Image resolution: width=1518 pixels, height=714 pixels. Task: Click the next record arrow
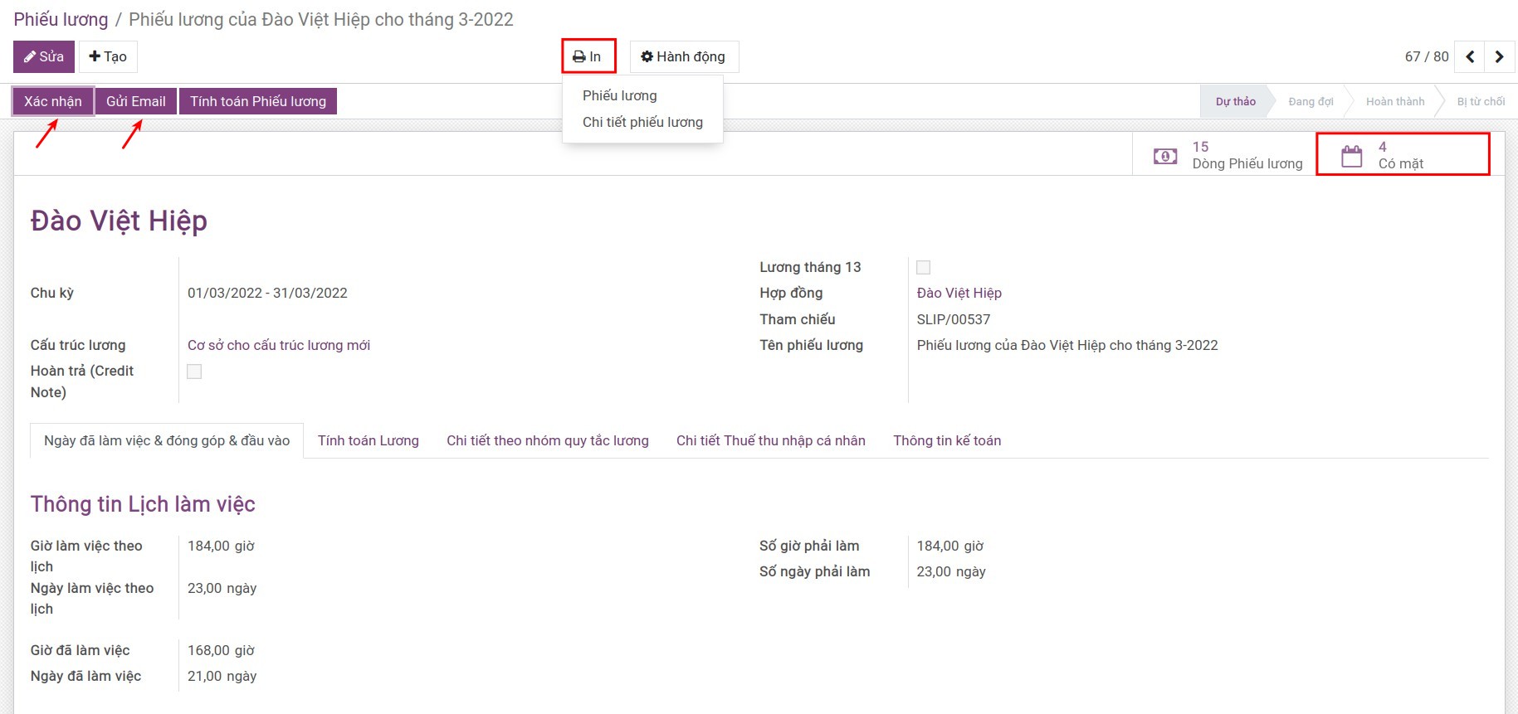(1500, 56)
